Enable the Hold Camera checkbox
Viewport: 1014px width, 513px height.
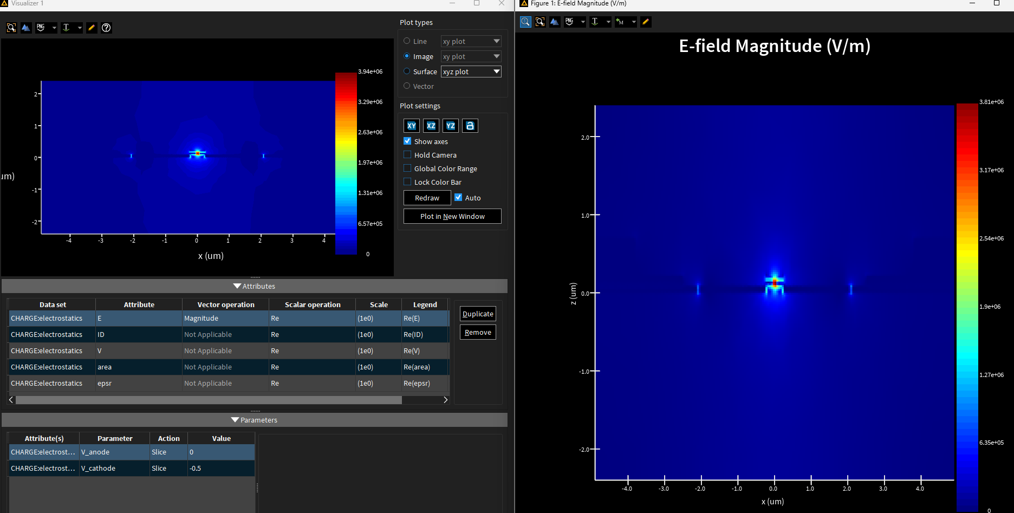click(x=408, y=155)
